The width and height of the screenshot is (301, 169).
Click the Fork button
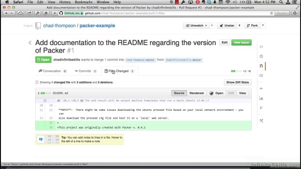(252, 25)
